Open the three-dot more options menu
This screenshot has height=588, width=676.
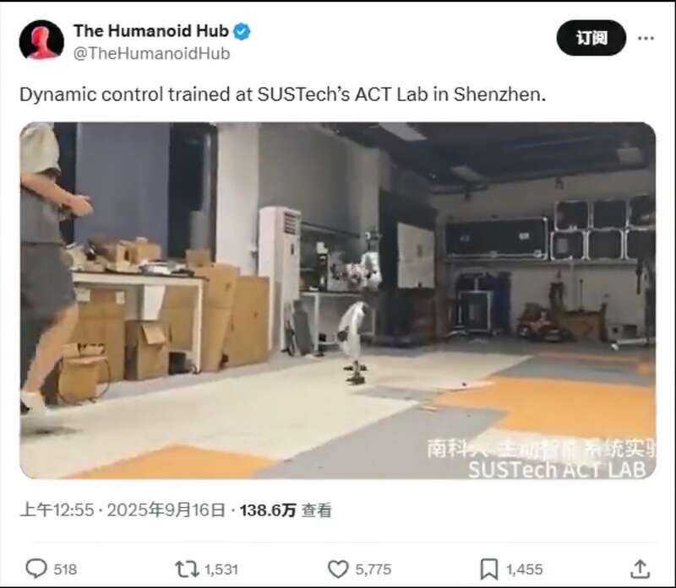(x=646, y=38)
